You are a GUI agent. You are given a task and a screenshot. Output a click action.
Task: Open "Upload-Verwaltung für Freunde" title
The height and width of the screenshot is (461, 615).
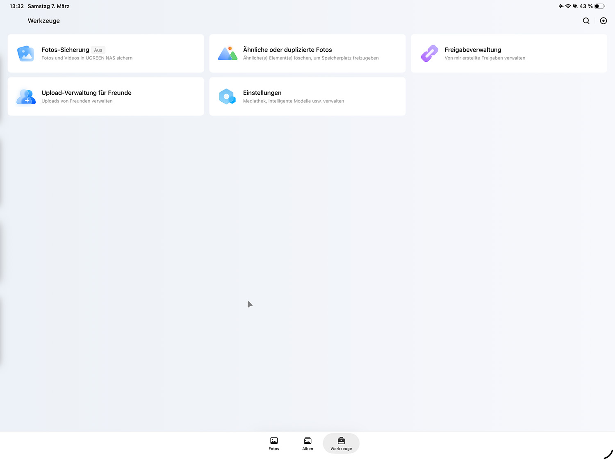[87, 93]
